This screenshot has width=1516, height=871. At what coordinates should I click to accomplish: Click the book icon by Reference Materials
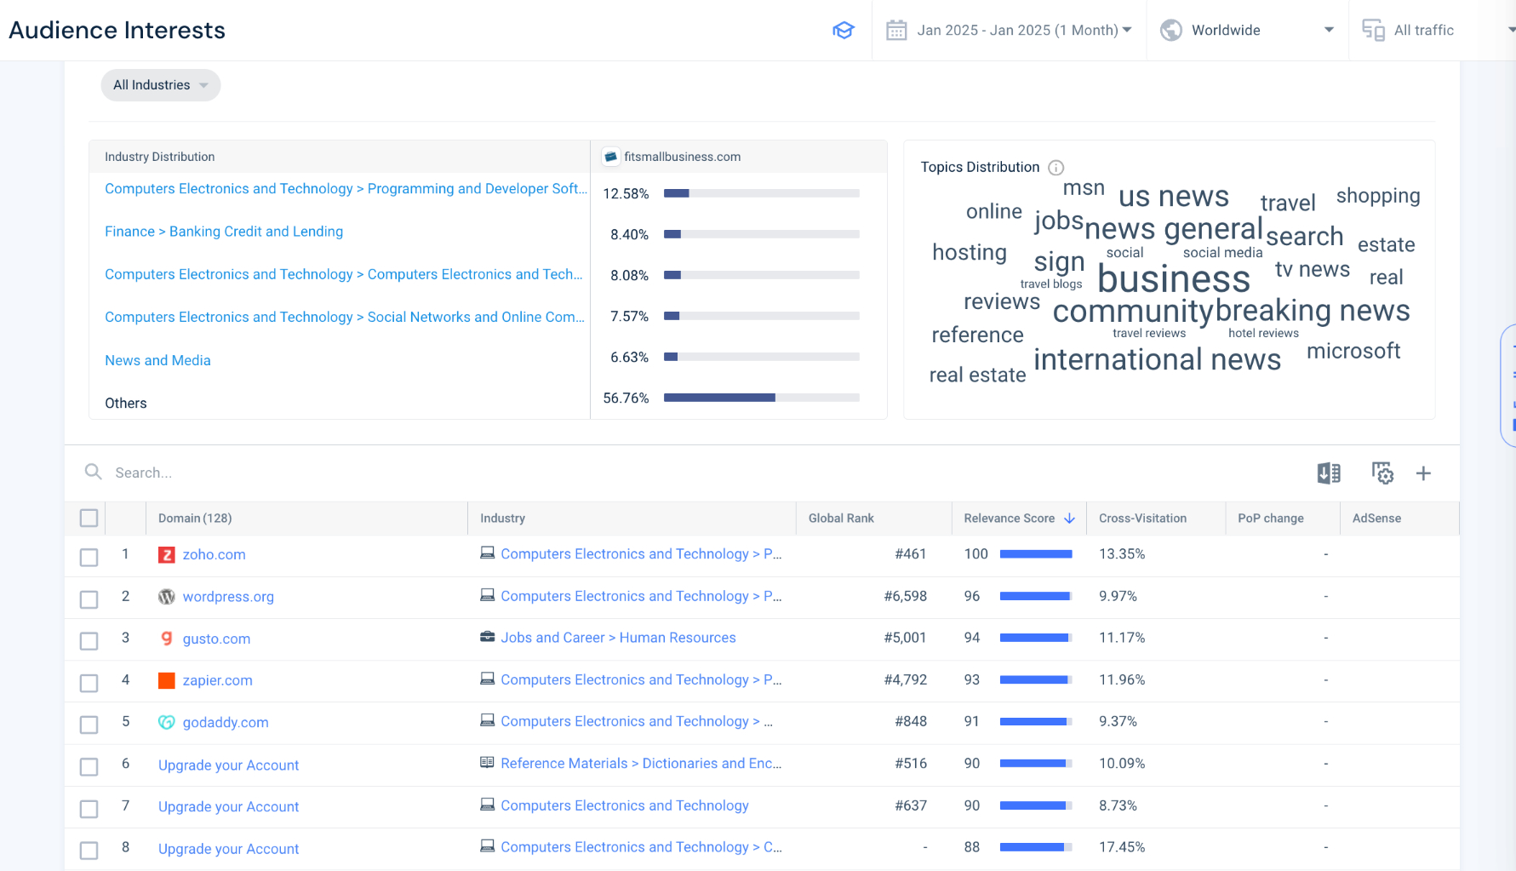(x=487, y=763)
